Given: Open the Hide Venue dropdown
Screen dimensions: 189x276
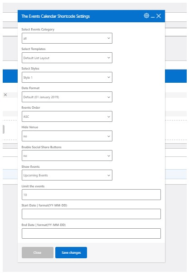Looking at the screenshot, I should (67, 136).
